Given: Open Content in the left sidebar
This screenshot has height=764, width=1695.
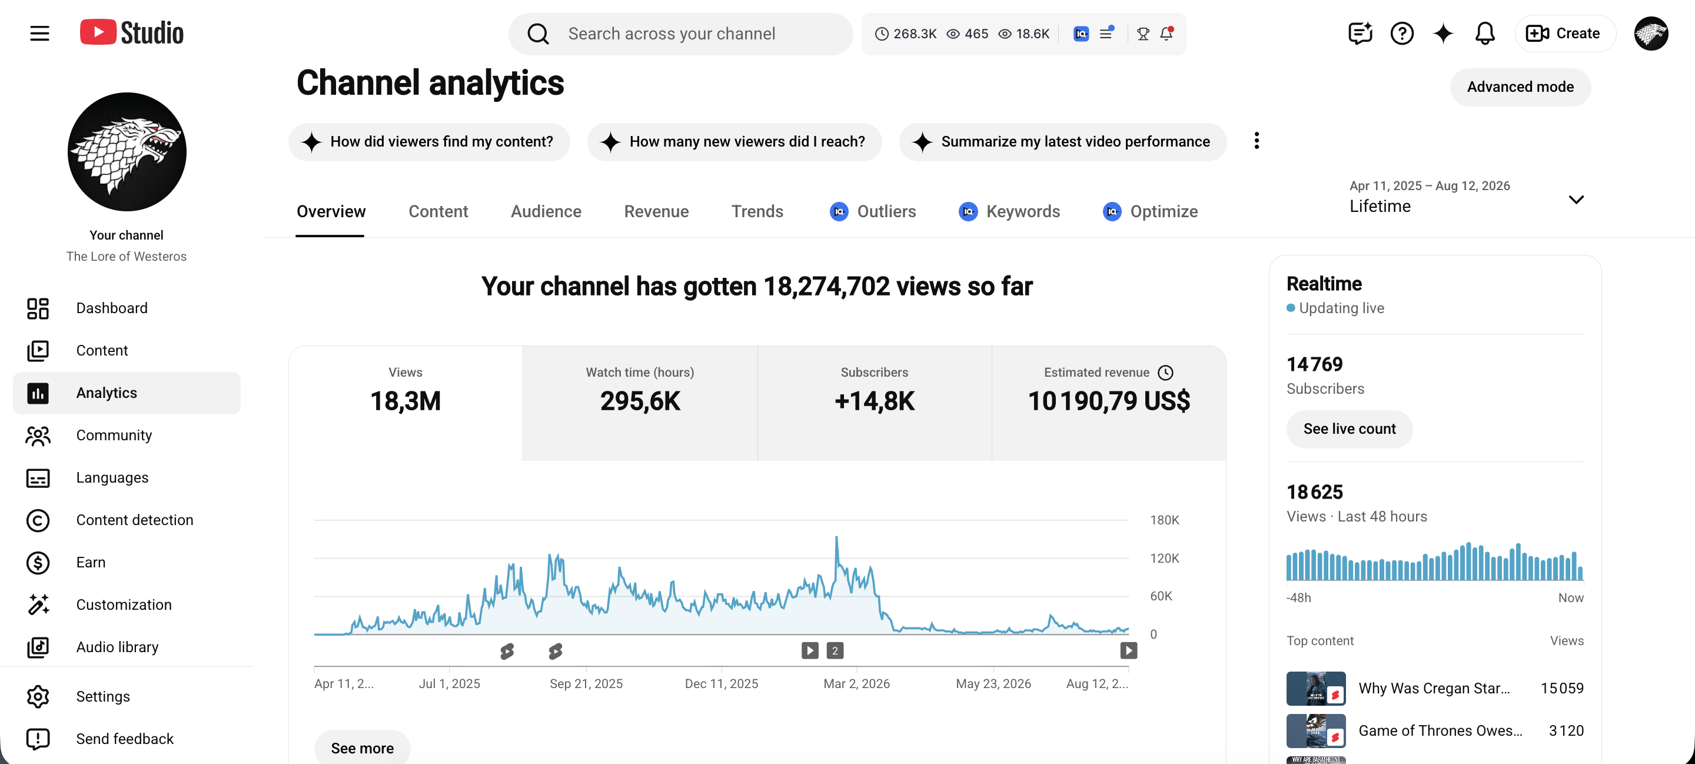Looking at the screenshot, I should (x=127, y=350).
